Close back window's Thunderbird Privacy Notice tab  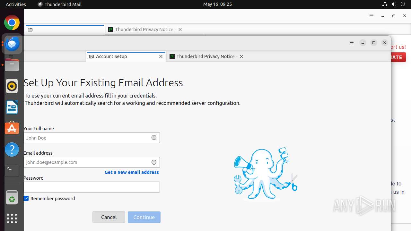tap(180, 30)
